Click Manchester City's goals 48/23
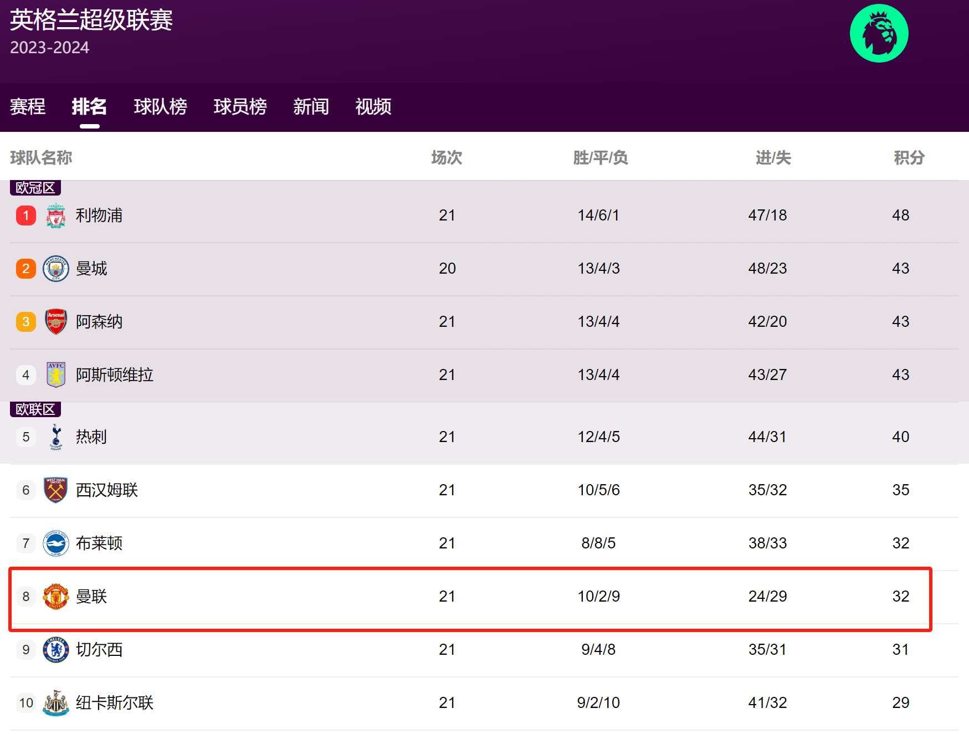969x734 pixels. click(x=767, y=269)
